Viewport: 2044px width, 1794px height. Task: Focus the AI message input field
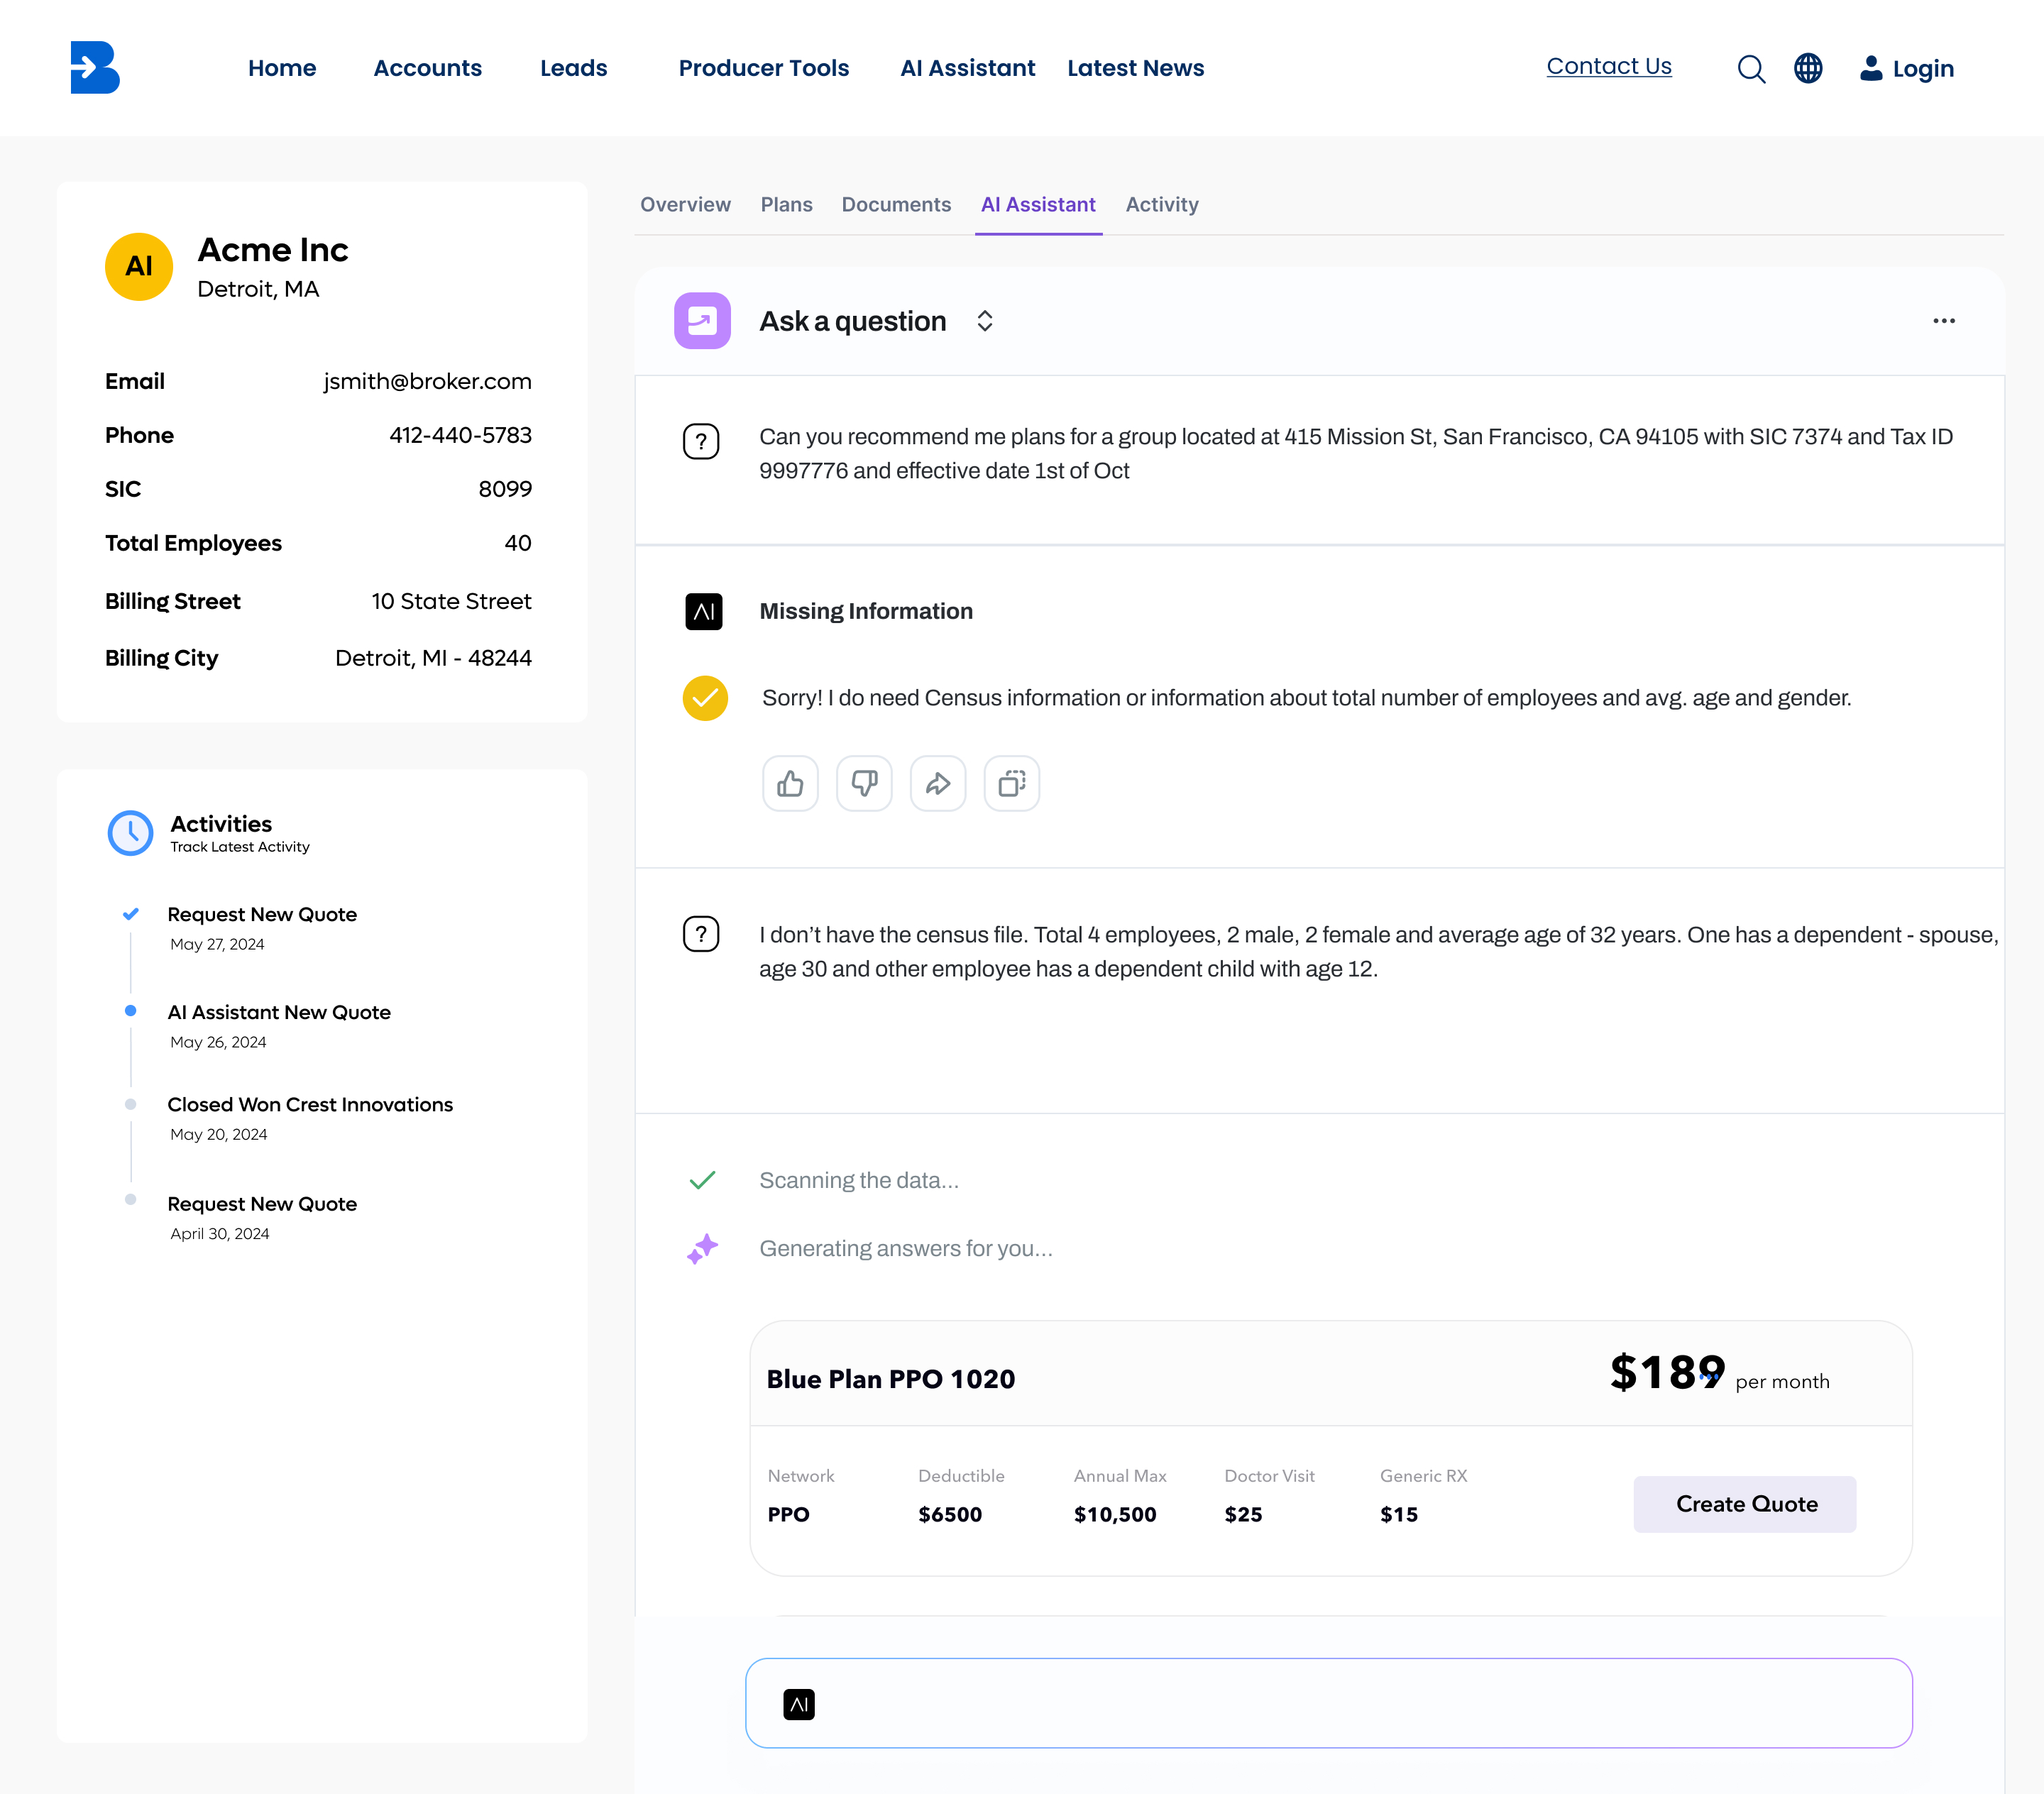coord(1329,1704)
